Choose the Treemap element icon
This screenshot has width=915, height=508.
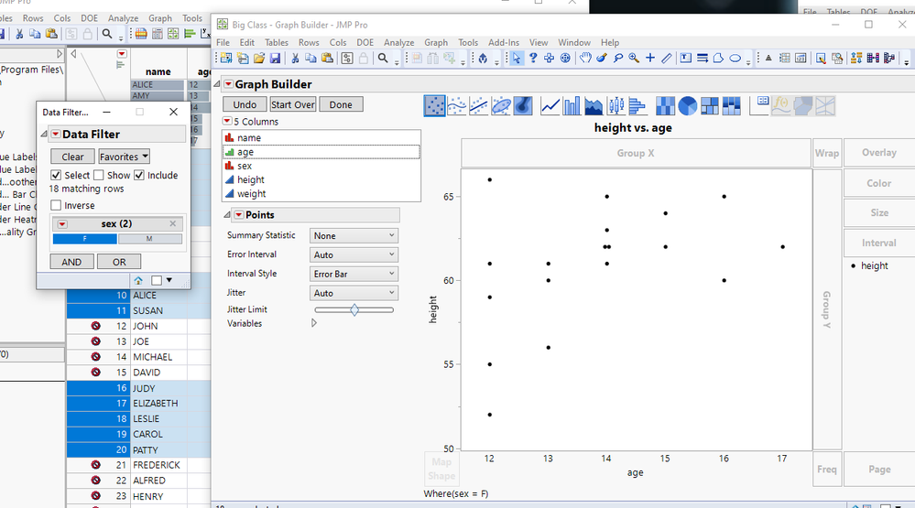coord(709,106)
